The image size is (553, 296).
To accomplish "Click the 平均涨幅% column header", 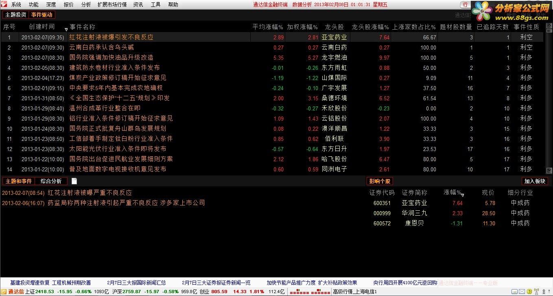I will (268, 27).
